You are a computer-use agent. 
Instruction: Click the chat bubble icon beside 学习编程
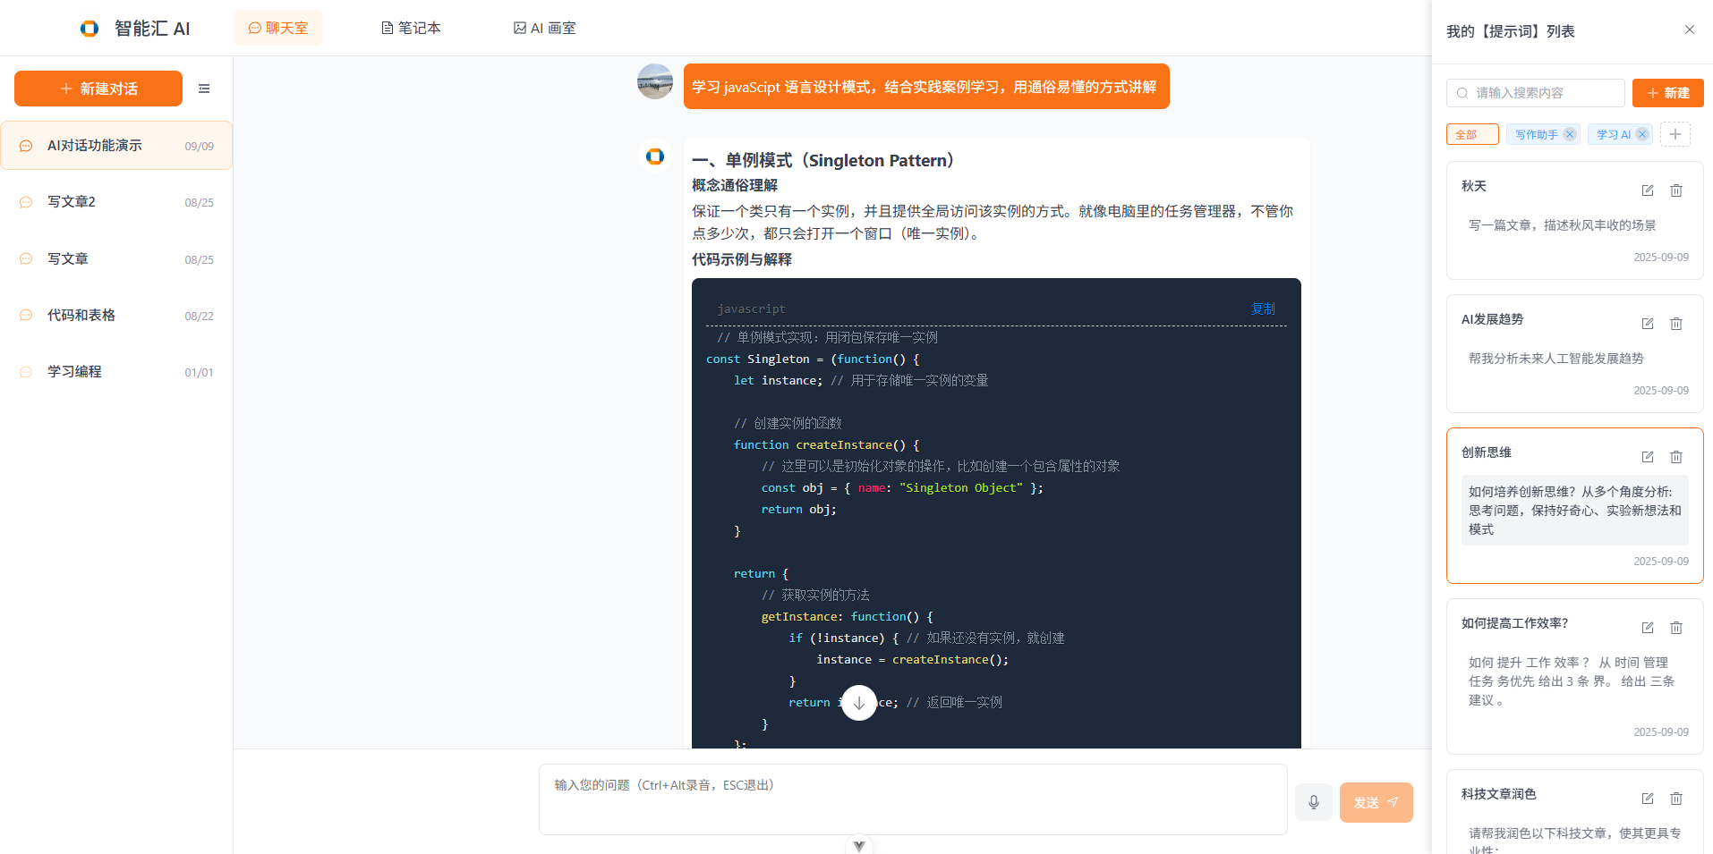point(25,372)
